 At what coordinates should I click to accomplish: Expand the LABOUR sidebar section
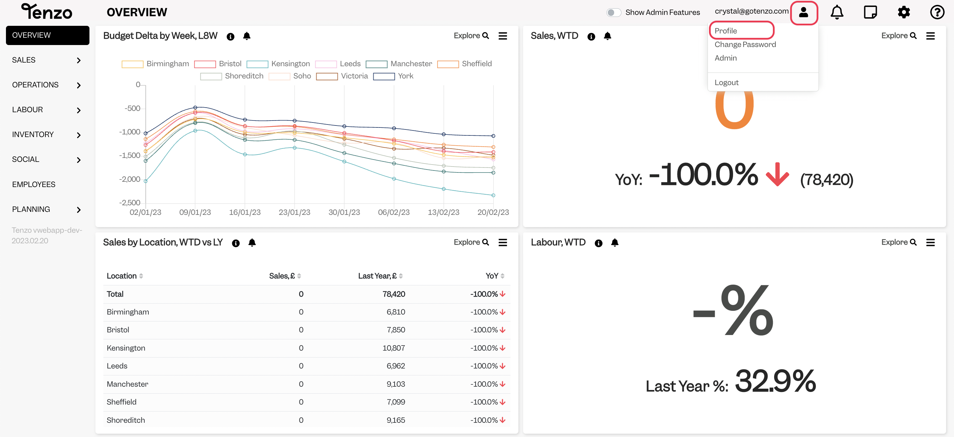pyautogui.click(x=47, y=110)
